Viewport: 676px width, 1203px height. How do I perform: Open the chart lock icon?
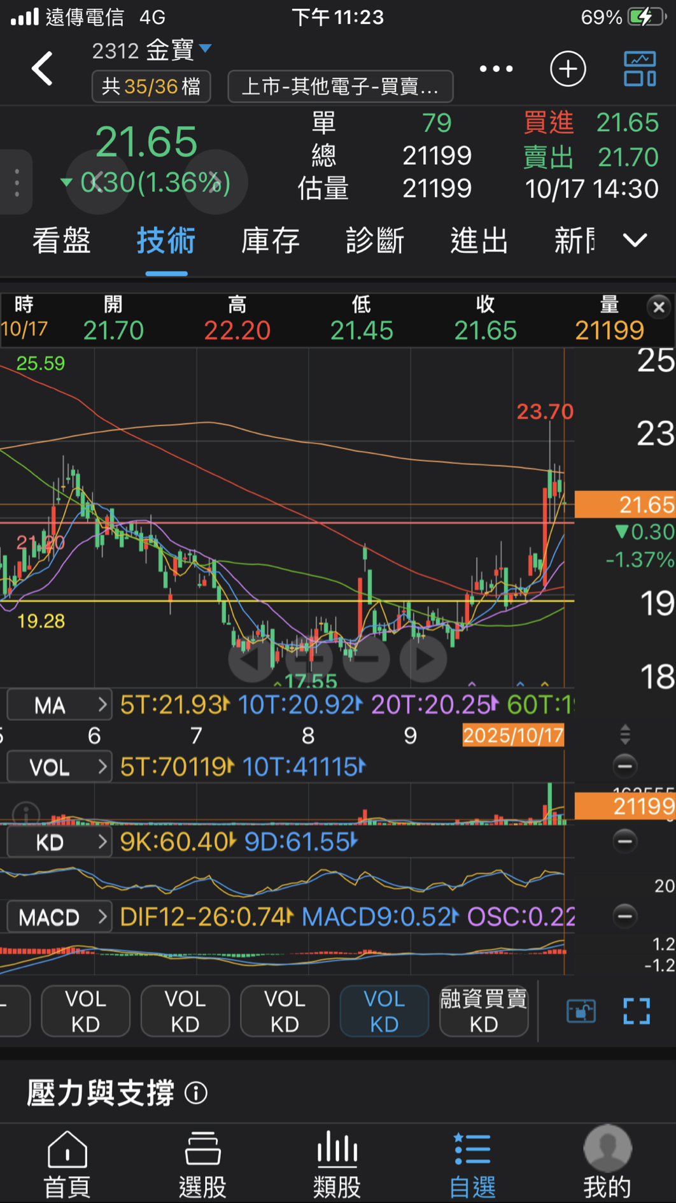point(581,1011)
